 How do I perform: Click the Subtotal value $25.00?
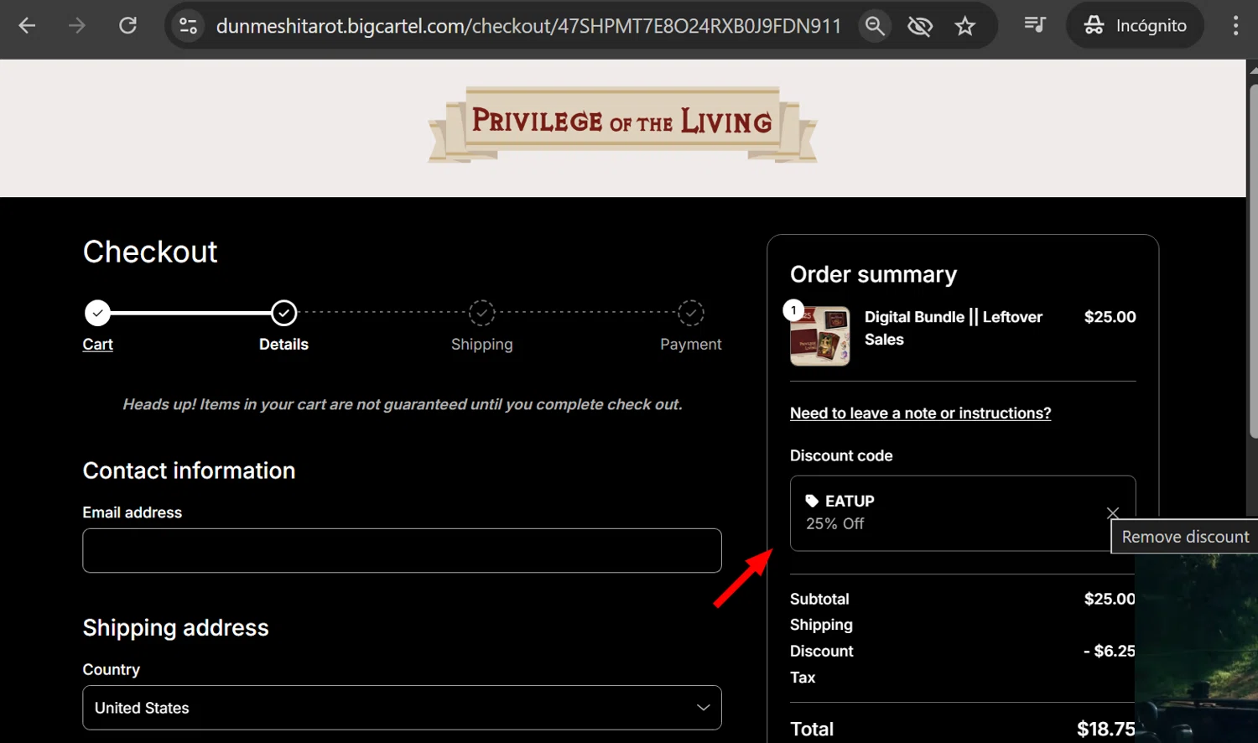point(1109,599)
